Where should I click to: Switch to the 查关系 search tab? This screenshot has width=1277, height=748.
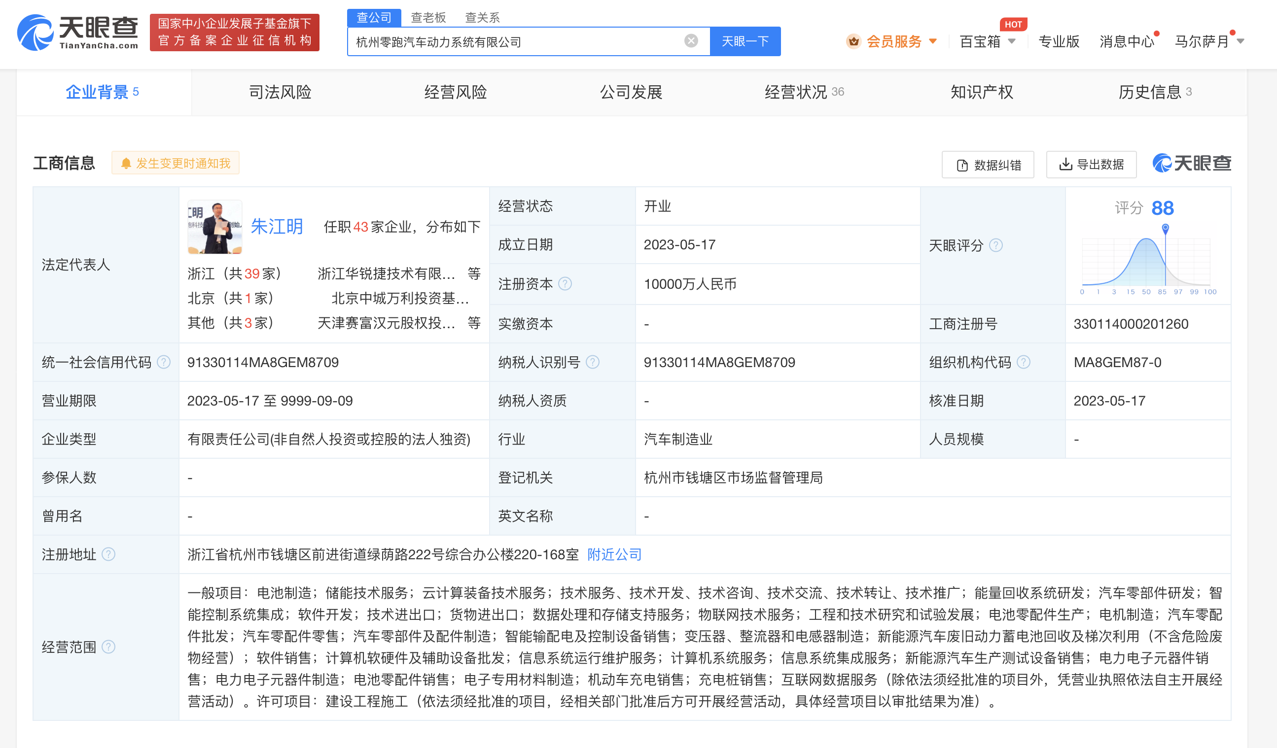(x=482, y=17)
